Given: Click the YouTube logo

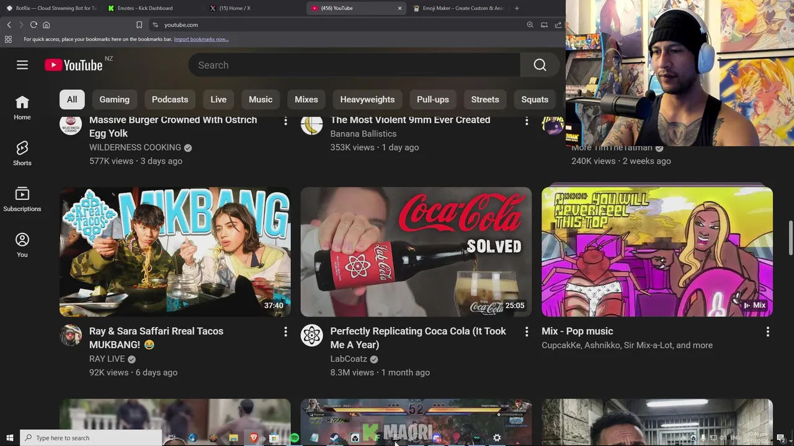Looking at the screenshot, I should click(74, 65).
